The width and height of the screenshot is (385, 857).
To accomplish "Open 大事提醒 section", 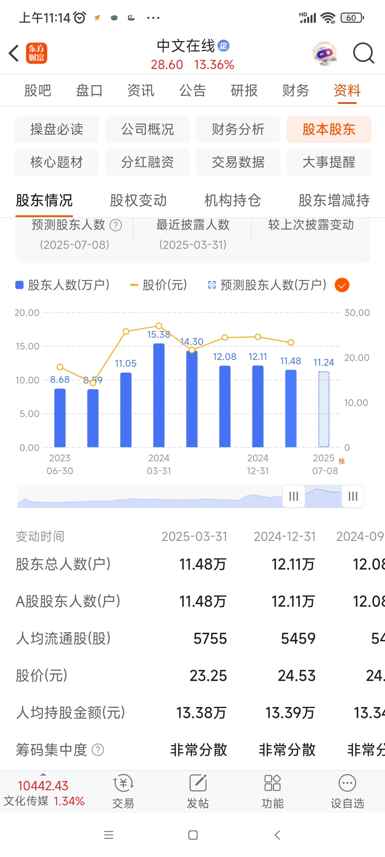I will [x=329, y=162].
